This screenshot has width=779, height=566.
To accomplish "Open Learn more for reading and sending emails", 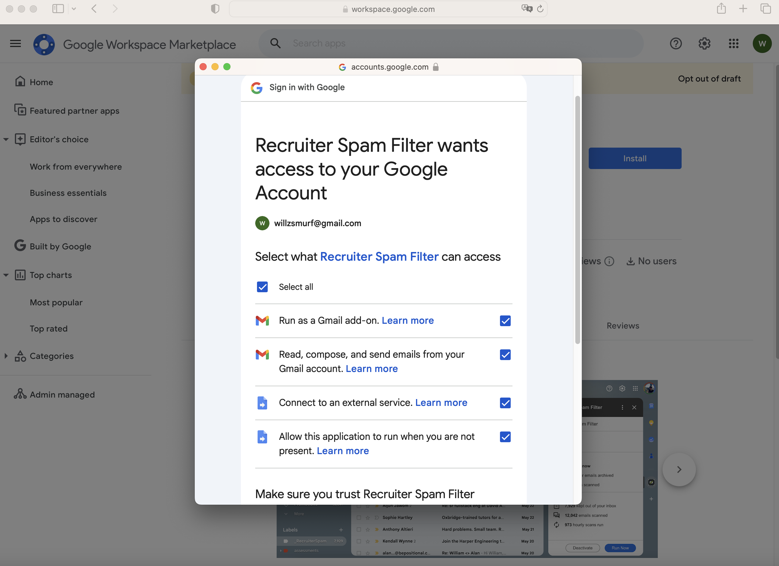I will pos(372,369).
